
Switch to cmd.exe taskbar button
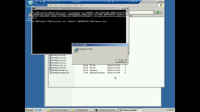pyautogui.click(x=106, y=110)
